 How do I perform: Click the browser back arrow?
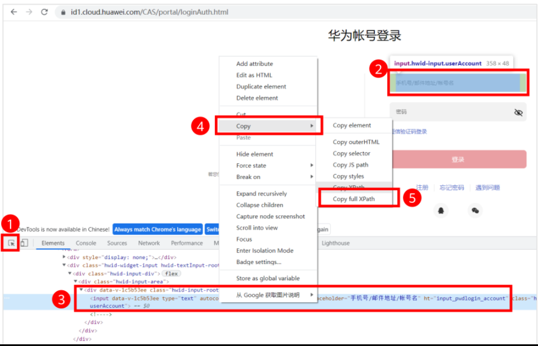14,12
